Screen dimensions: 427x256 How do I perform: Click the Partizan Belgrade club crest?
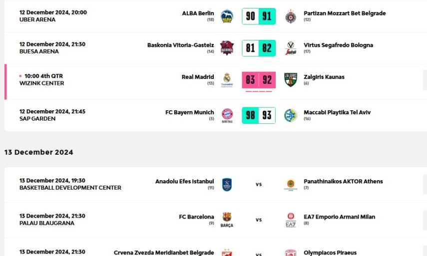(x=291, y=16)
